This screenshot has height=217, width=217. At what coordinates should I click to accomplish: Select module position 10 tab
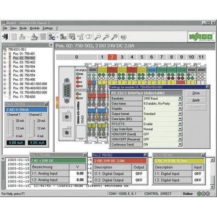191,57
